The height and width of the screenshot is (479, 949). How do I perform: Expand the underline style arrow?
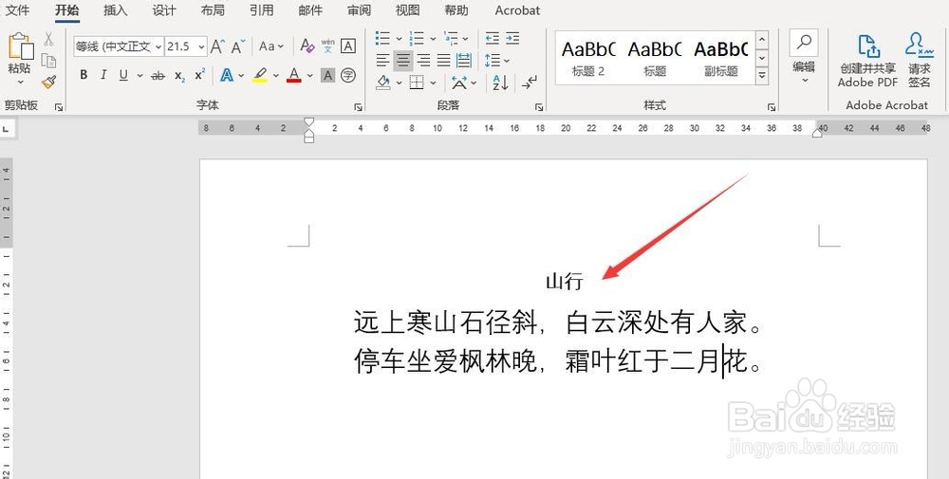click(x=140, y=76)
